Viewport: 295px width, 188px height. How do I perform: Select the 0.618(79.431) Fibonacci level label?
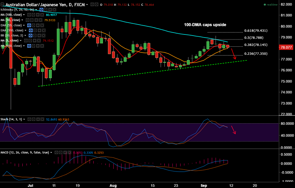256,31
